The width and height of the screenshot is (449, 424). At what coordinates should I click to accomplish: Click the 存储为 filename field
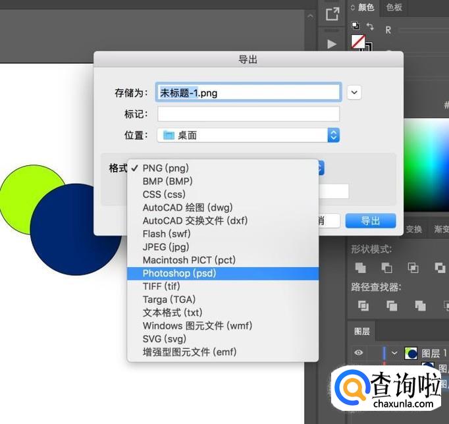248,92
